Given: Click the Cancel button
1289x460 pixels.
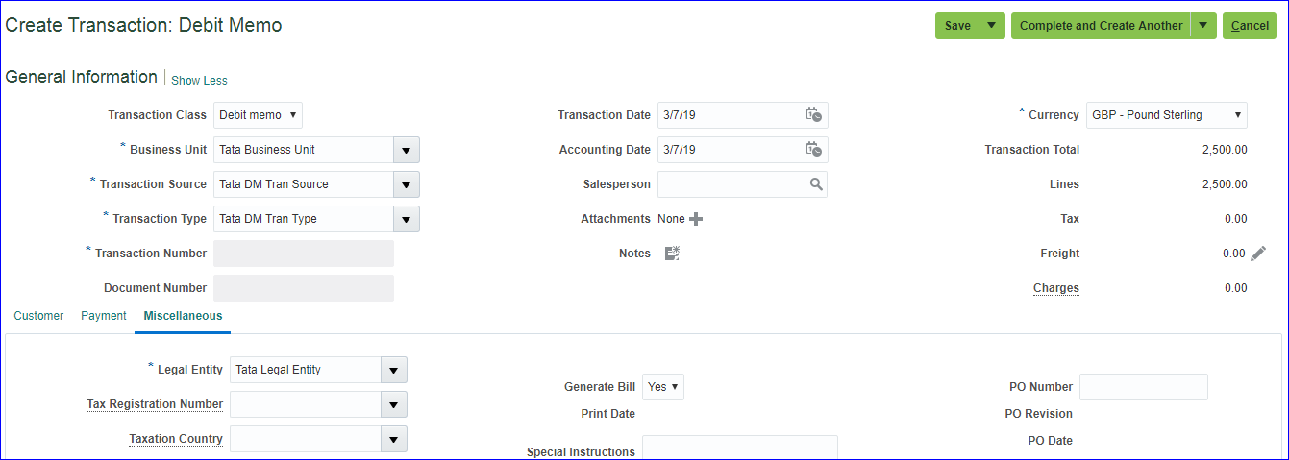Looking at the screenshot, I should coord(1249,26).
